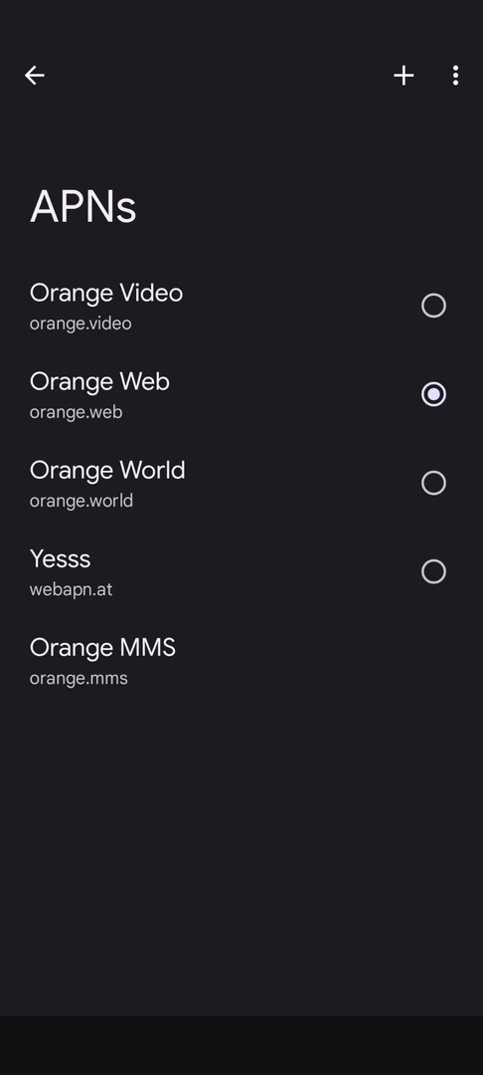The width and height of the screenshot is (483, 1075).
Task: Click empty area below Orange MMS
Action: (x=241, y=857)
